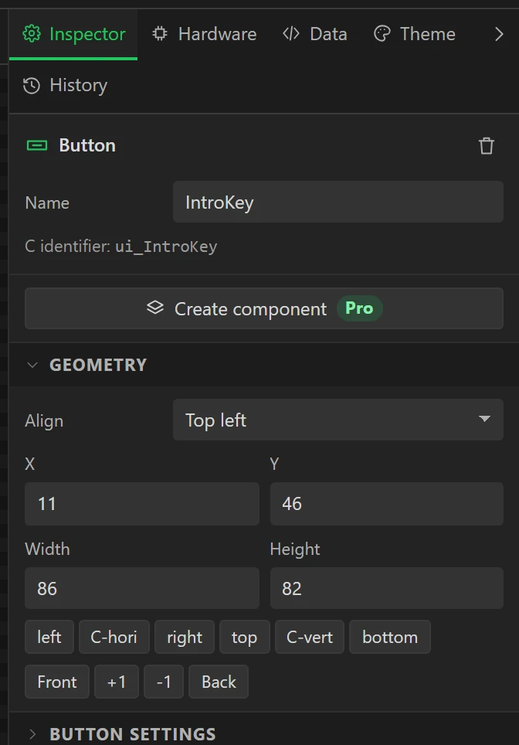
Task: Click the X position field showing 11
Action: (142, 504)
